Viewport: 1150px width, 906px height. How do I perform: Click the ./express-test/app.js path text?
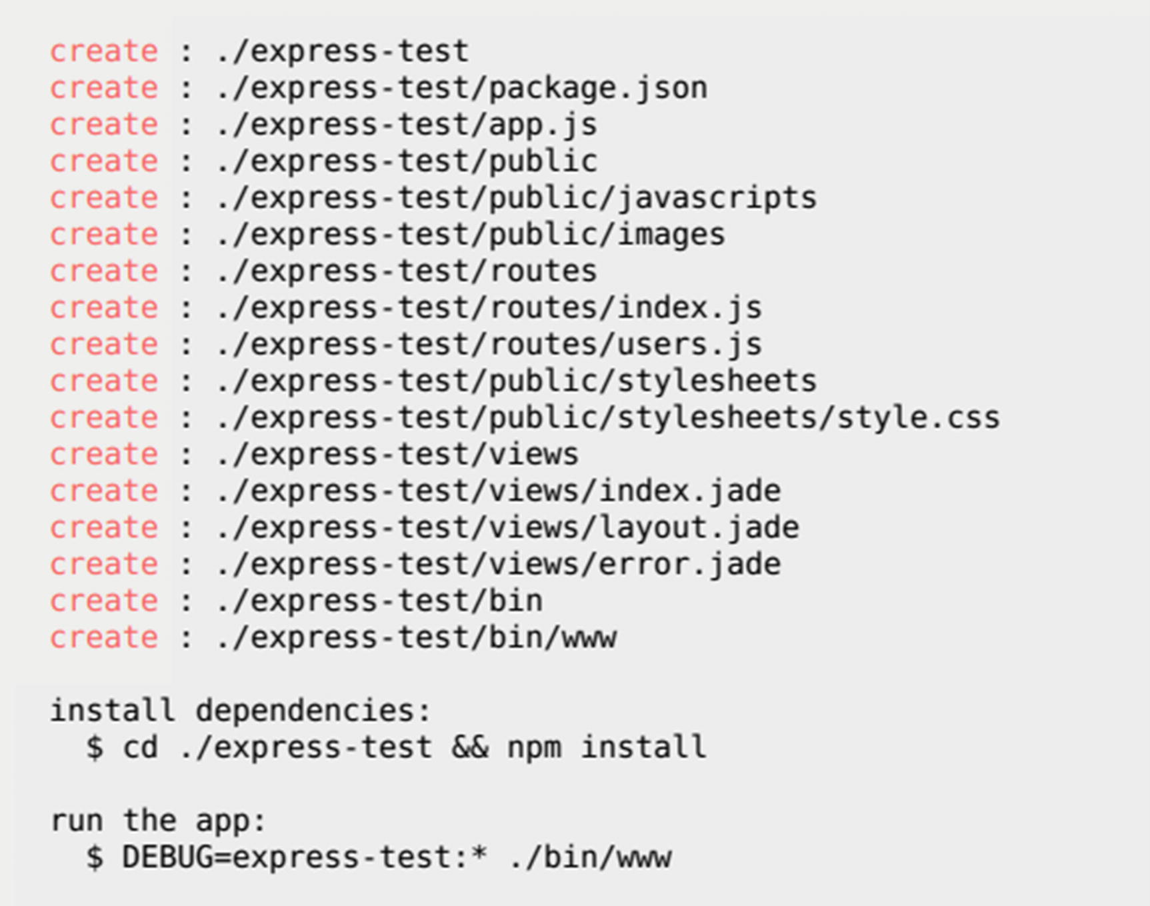click(x=407, y=125)
